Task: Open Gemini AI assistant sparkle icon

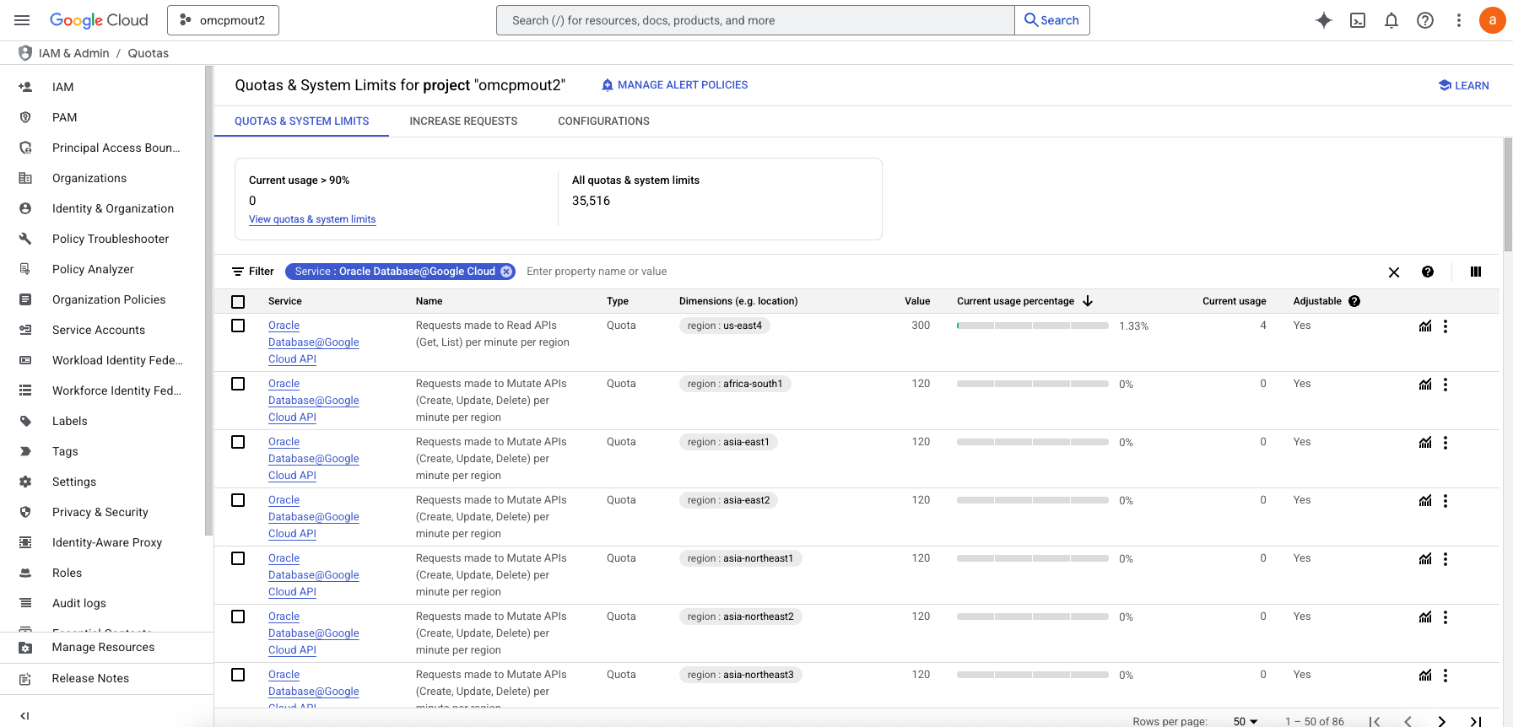Action: 1323,20
